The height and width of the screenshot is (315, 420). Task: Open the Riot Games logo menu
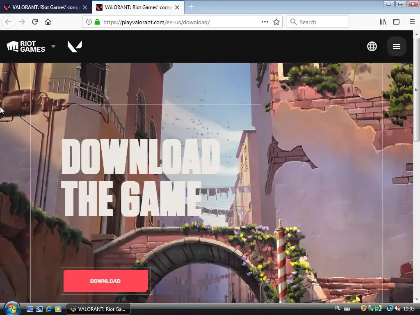tap(26, 46)
